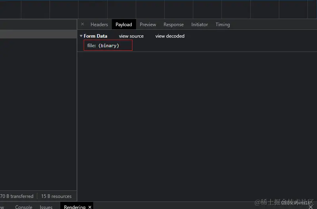The image size is (317, 209).
Task: Open the Response tab
Action: pyautogui.click(x=173, y=25)
